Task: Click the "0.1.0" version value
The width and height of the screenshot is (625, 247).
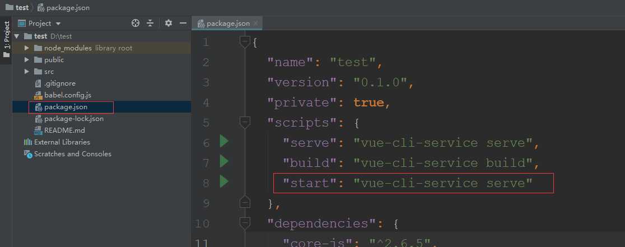Action: pos(381,82)
